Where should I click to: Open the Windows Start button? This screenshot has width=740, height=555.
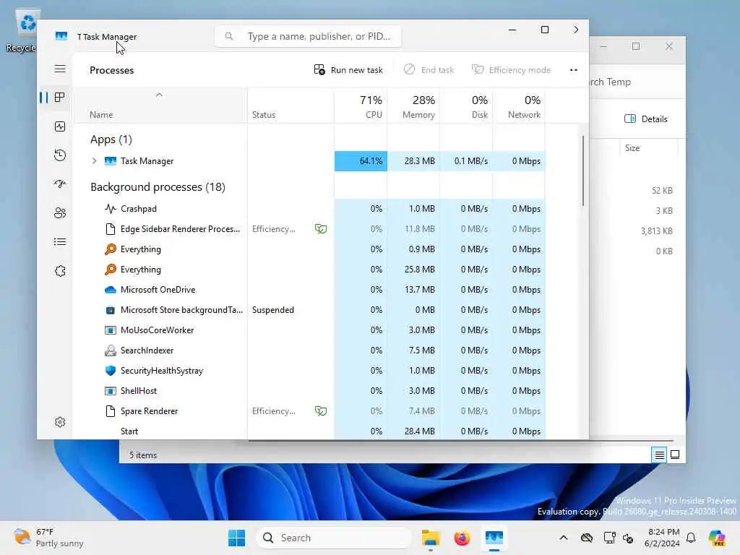pyautogui.click(x=236, y=538)
